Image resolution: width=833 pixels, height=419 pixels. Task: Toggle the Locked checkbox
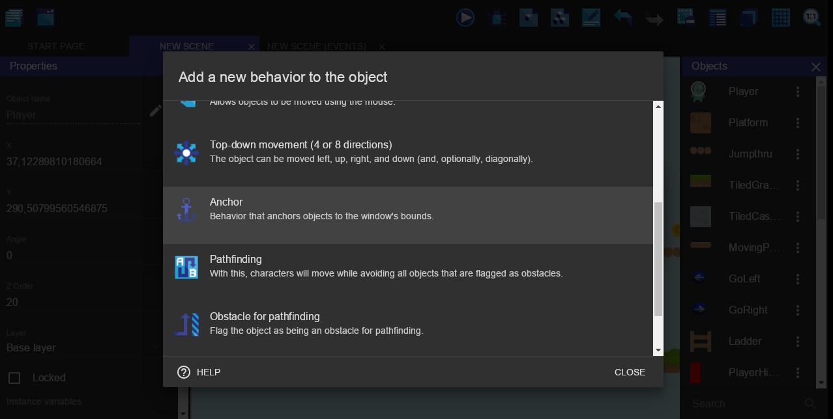pos(13,378)
